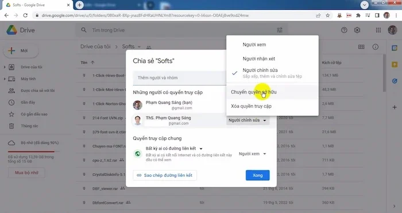Click the file list vertical scrollbar

(x=384, y=73)
